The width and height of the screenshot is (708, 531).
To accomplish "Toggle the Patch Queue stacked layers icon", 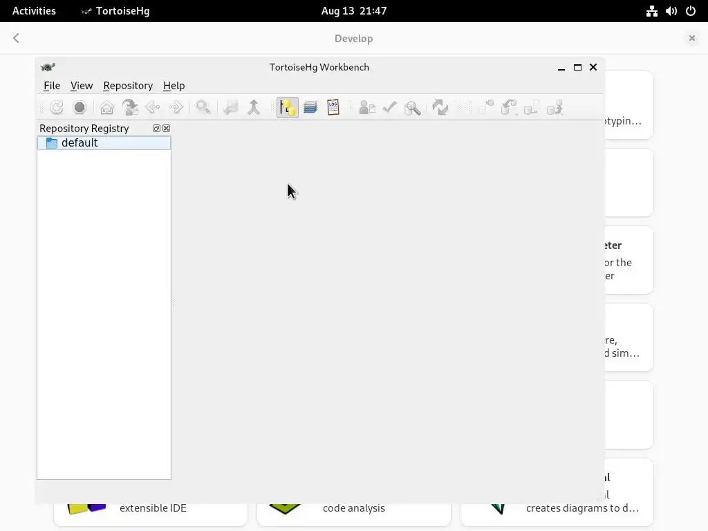I will coord(310,107).
